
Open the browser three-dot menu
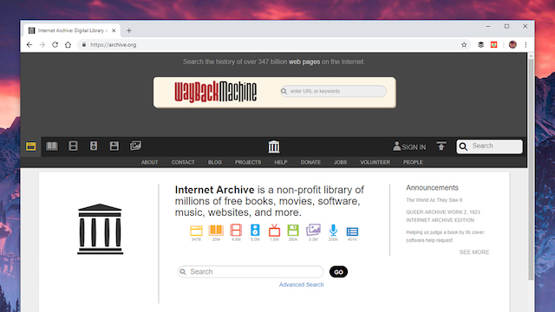[526, 45]
